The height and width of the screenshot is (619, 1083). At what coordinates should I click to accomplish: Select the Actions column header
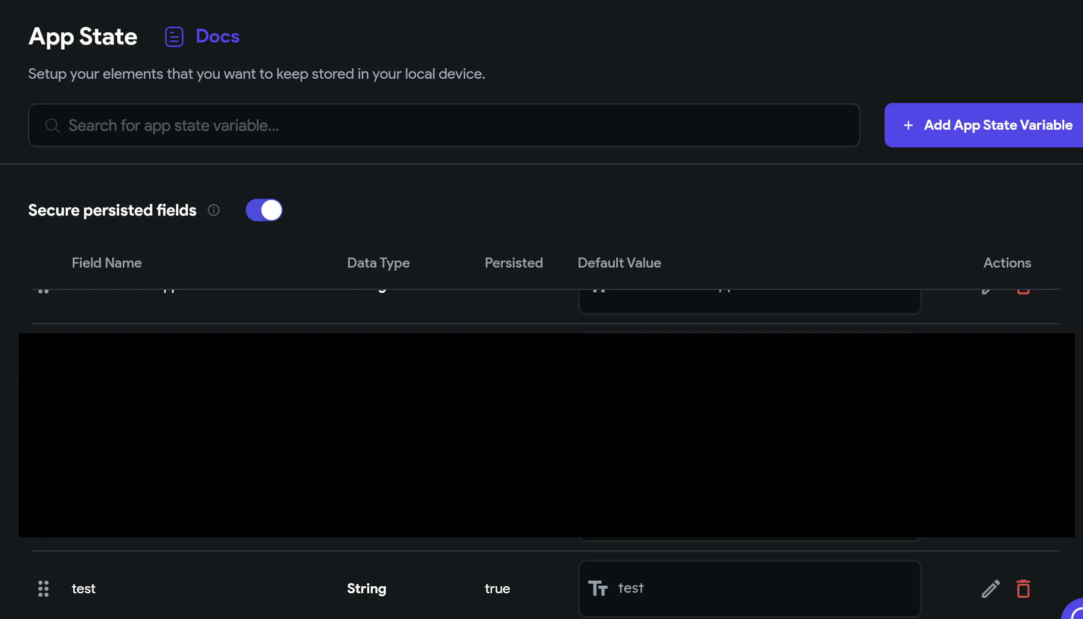coord(1007,263)
